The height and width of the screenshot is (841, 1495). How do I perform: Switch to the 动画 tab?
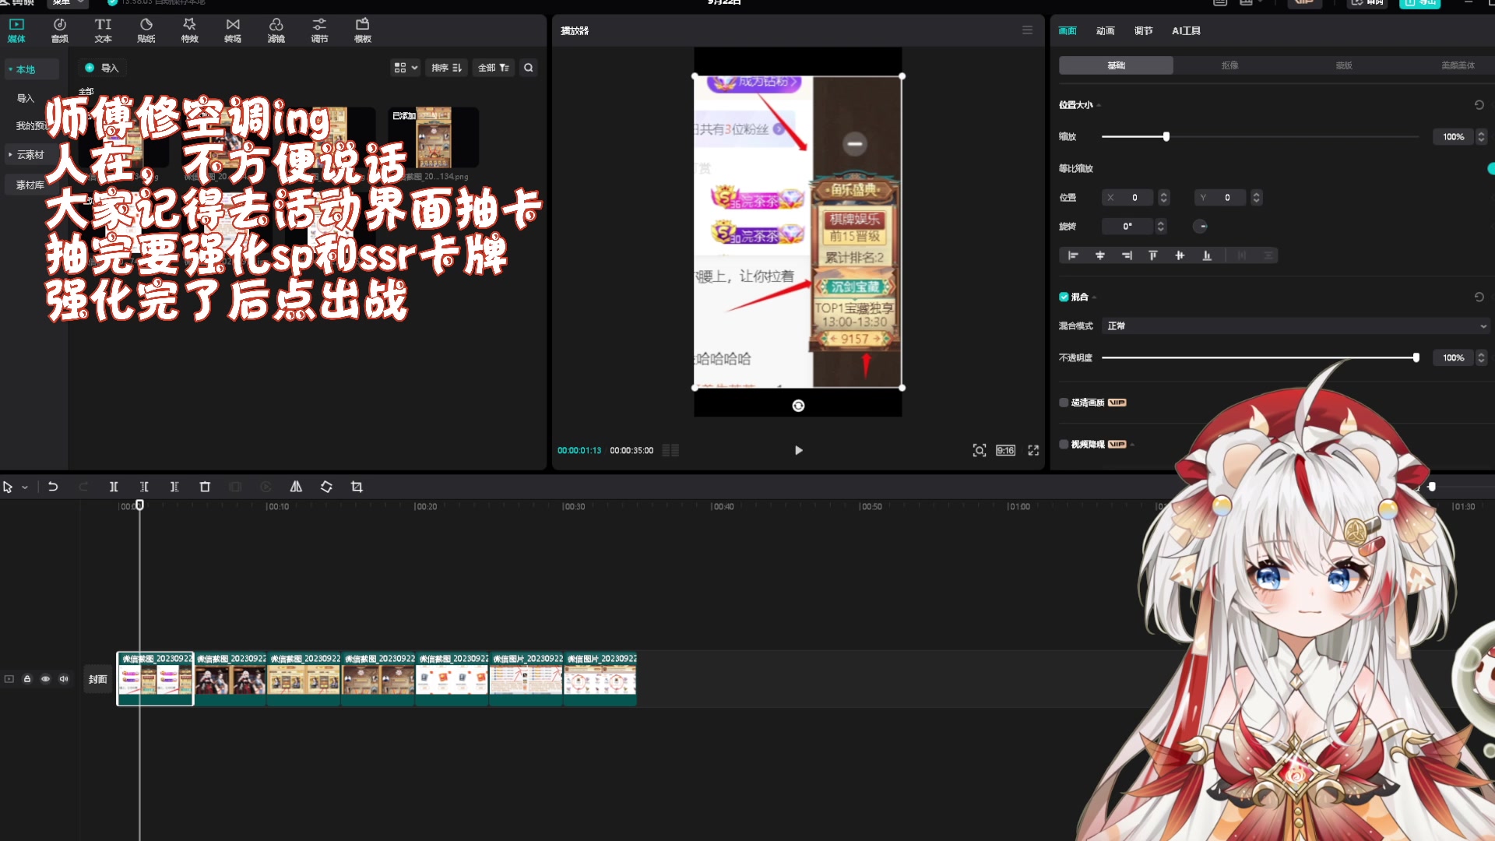1106,30
